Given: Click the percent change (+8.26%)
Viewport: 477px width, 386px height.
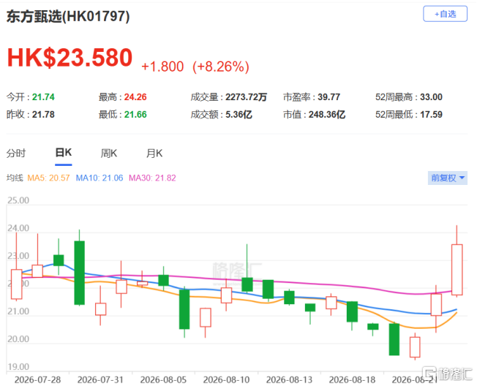Looking at the screenshot, I should 221,67.
